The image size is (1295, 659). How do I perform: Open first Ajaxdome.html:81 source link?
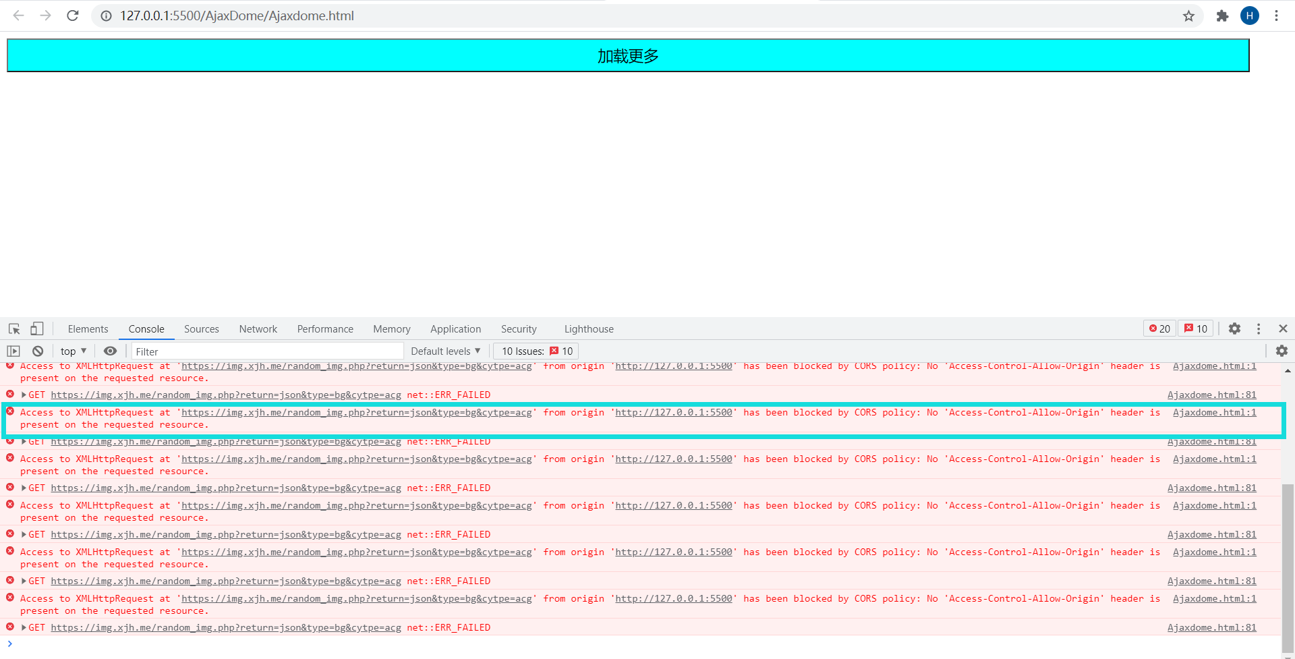pyautogui.click(x=1212, y=395)
